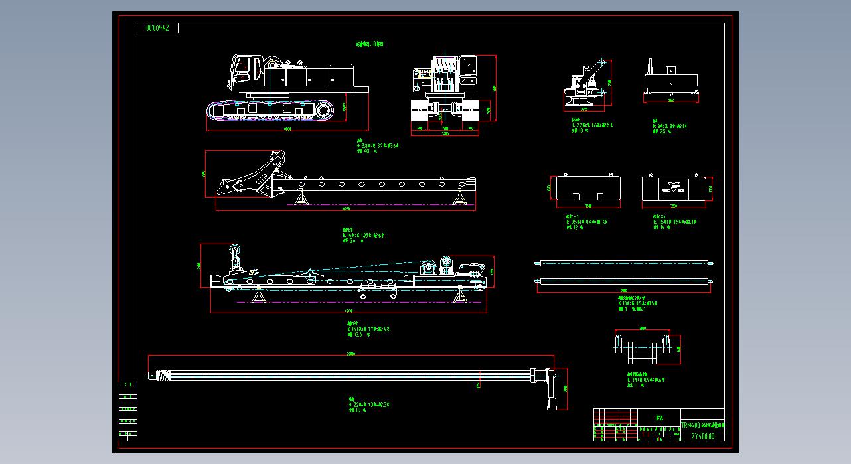Click the long kelly bar drawing at bottom

[345, 376]
